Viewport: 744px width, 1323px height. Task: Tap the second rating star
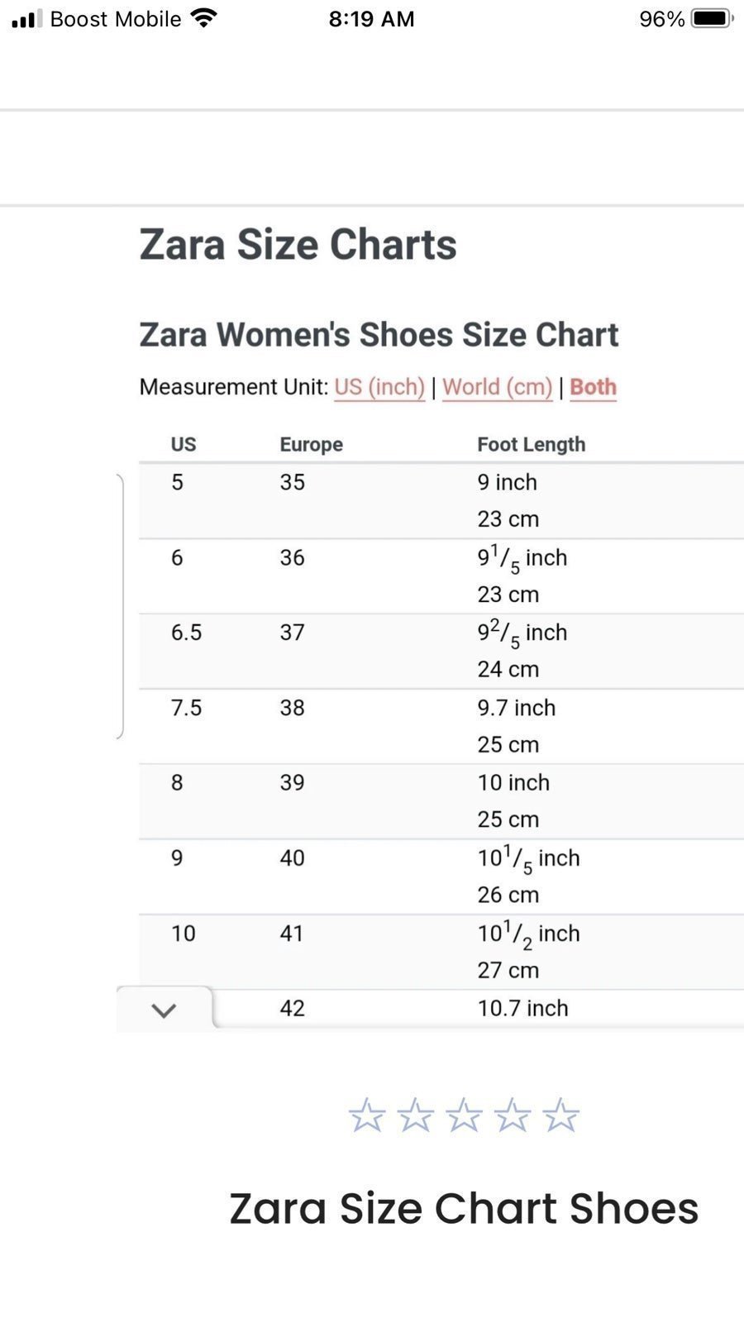(x=415, y=1115)
